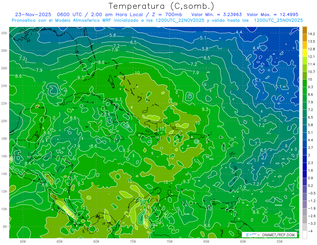Click the '10N' latitude axis label
The image size is (317, 245).
pos(4,209)
